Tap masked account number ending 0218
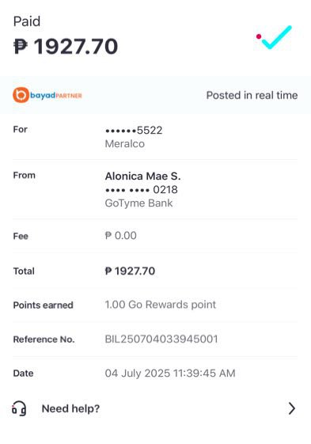The height and width of the screenshot is (444, 311). [142, 189]
